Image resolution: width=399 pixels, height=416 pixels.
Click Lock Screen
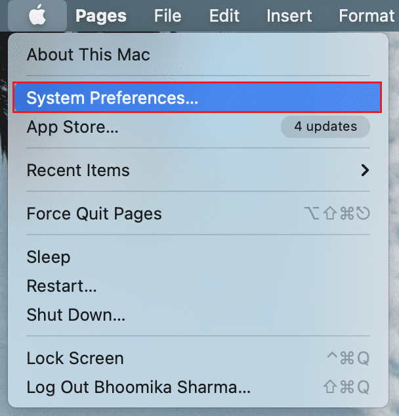pyautogui.click(x=75, y=358)
